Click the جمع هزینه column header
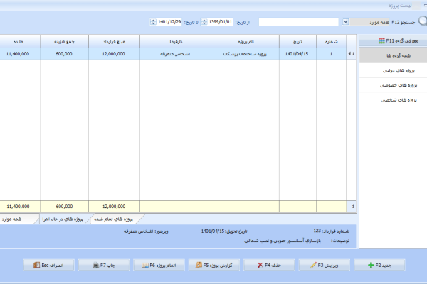The height and width of the screenshot is (284, 427). pyautogui.click(x=64, y=42)
